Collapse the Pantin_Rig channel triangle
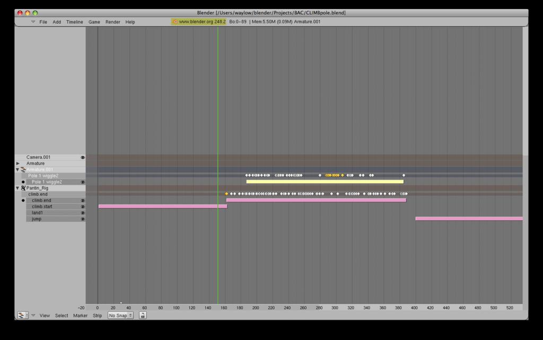 pyautogui.click(x=17, y=188)
